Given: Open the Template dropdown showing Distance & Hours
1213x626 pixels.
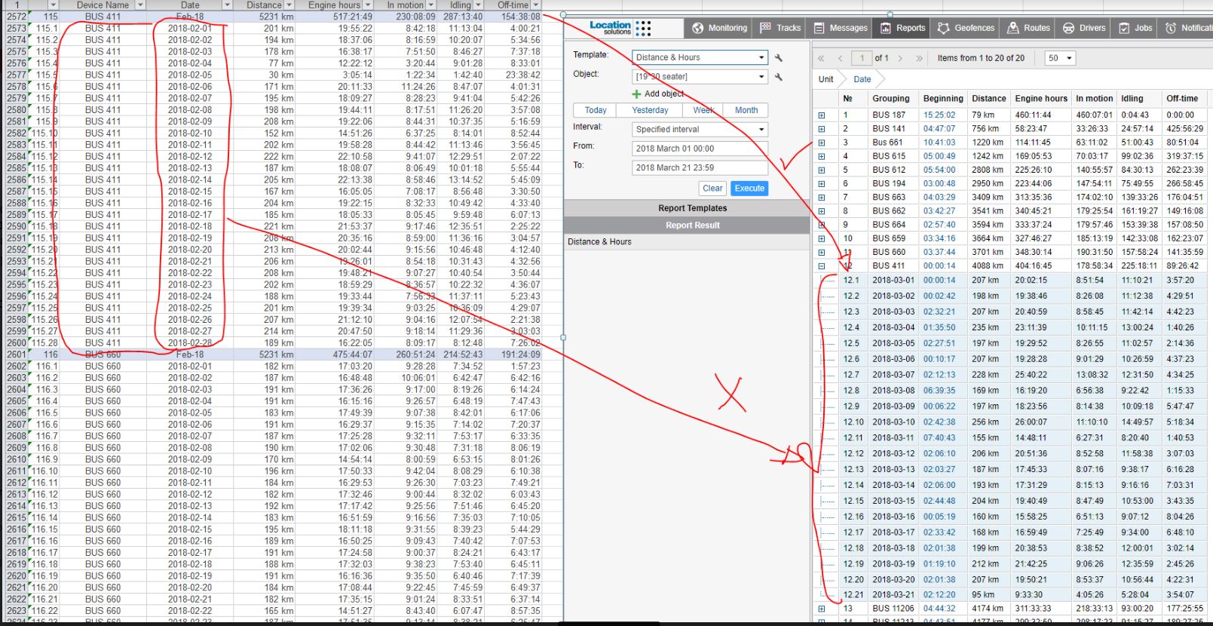Looking at the screenshot, I should pyautogui.click(x=700, y=57).
